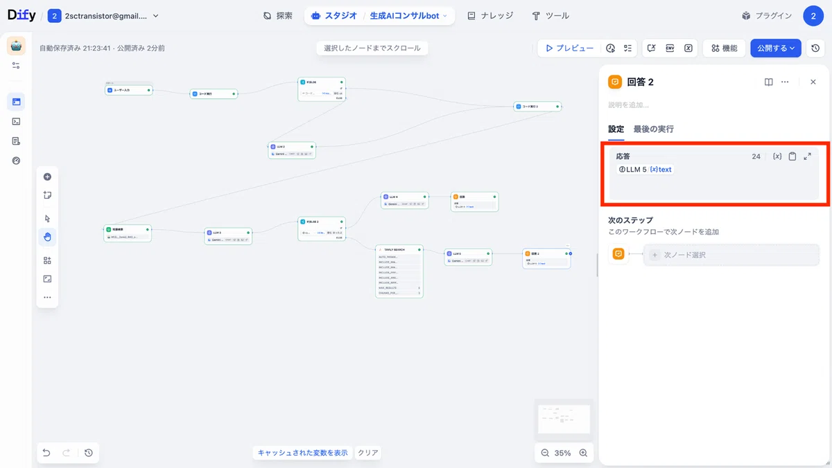Go to ナレッジ knowledge tab
832x468 pixels.
[490, 15]
